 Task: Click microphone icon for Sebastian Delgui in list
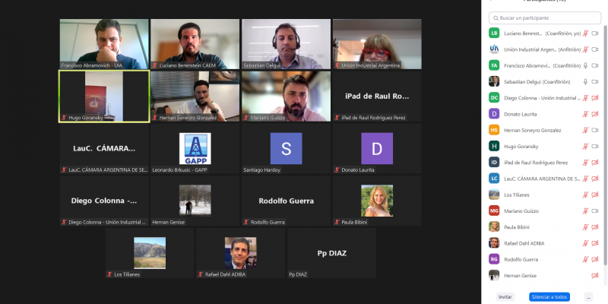[585, 82]
